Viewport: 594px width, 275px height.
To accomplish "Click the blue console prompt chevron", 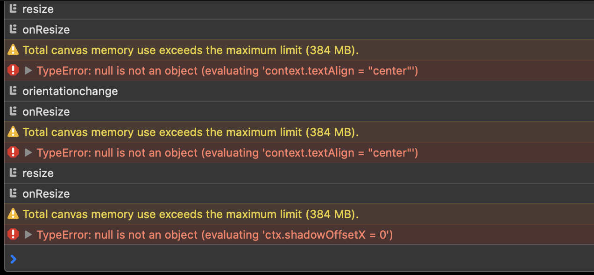I will tap(13, 259).
